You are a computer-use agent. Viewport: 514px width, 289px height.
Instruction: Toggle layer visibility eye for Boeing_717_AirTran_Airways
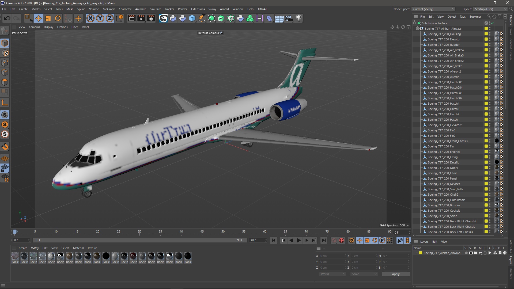(471, 253)
